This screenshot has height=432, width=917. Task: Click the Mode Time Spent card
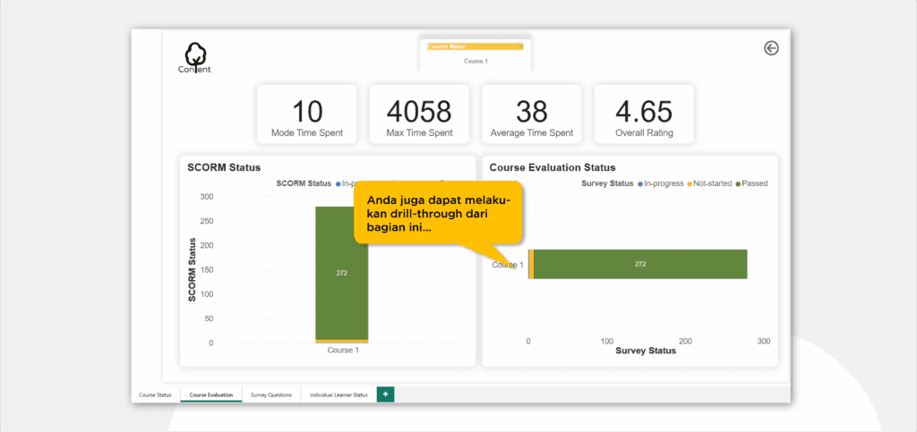[x=307, y=114]
